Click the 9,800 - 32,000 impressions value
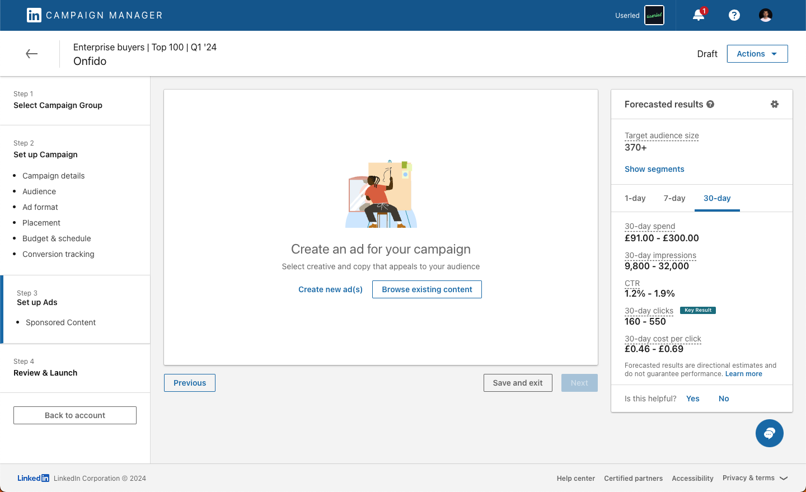 [657, 266]
